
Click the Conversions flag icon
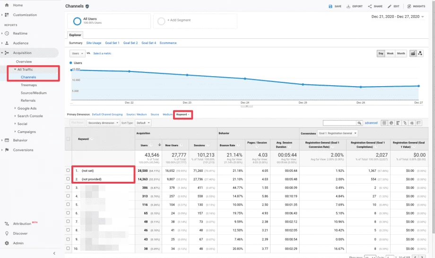[7, 150]
